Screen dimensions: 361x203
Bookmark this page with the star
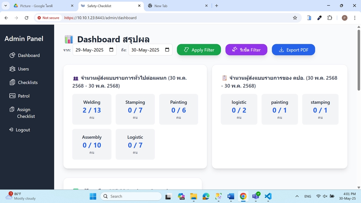click(295, 18)
